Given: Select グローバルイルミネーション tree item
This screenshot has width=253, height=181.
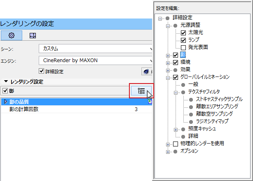Looking at the screenshot, I should point(205,77).
